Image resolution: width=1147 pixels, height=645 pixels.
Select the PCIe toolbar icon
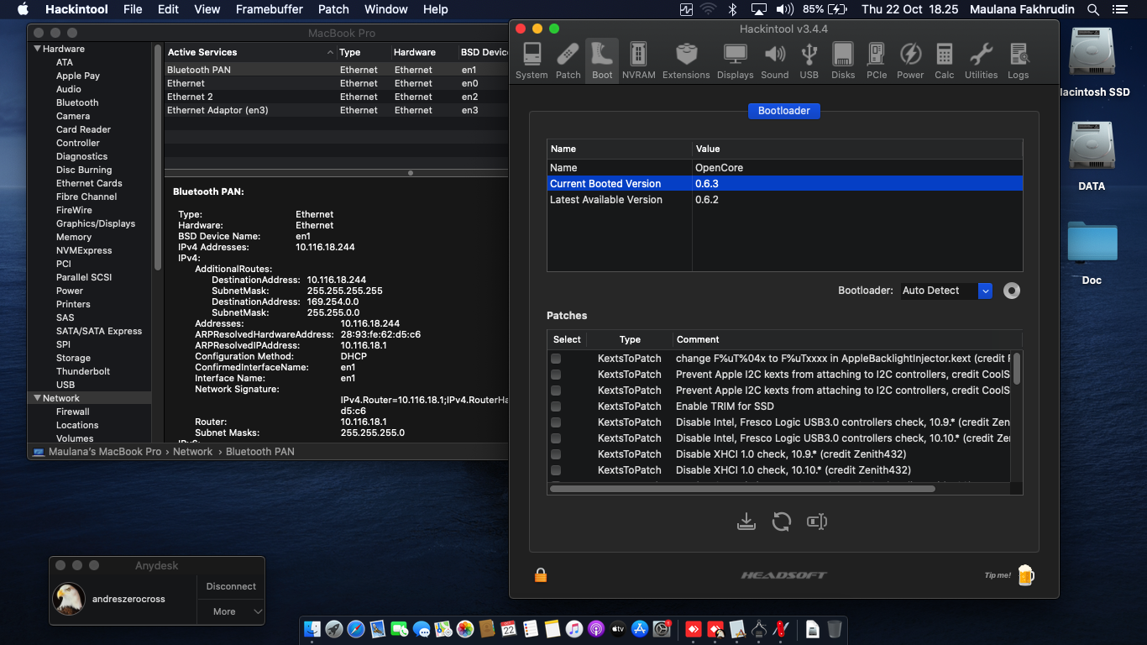coord(876,60)
